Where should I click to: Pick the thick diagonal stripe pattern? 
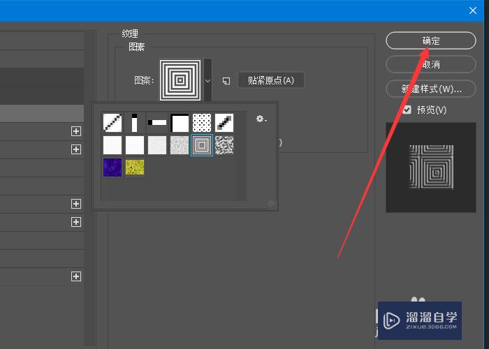click(224, 122)
